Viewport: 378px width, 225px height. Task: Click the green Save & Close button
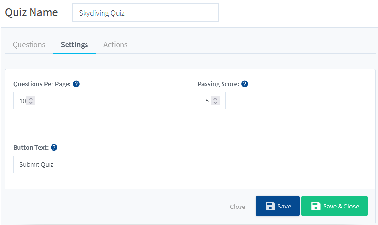334,206
